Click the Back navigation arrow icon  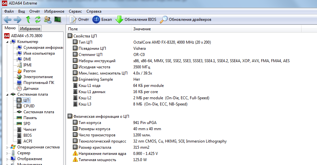[x=8, y=20]
